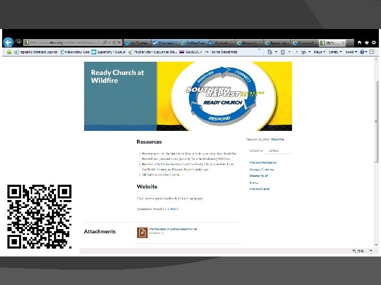381x285 pixels.
Task: Click the blue Help question mark icon
Action: click(362, 52)
